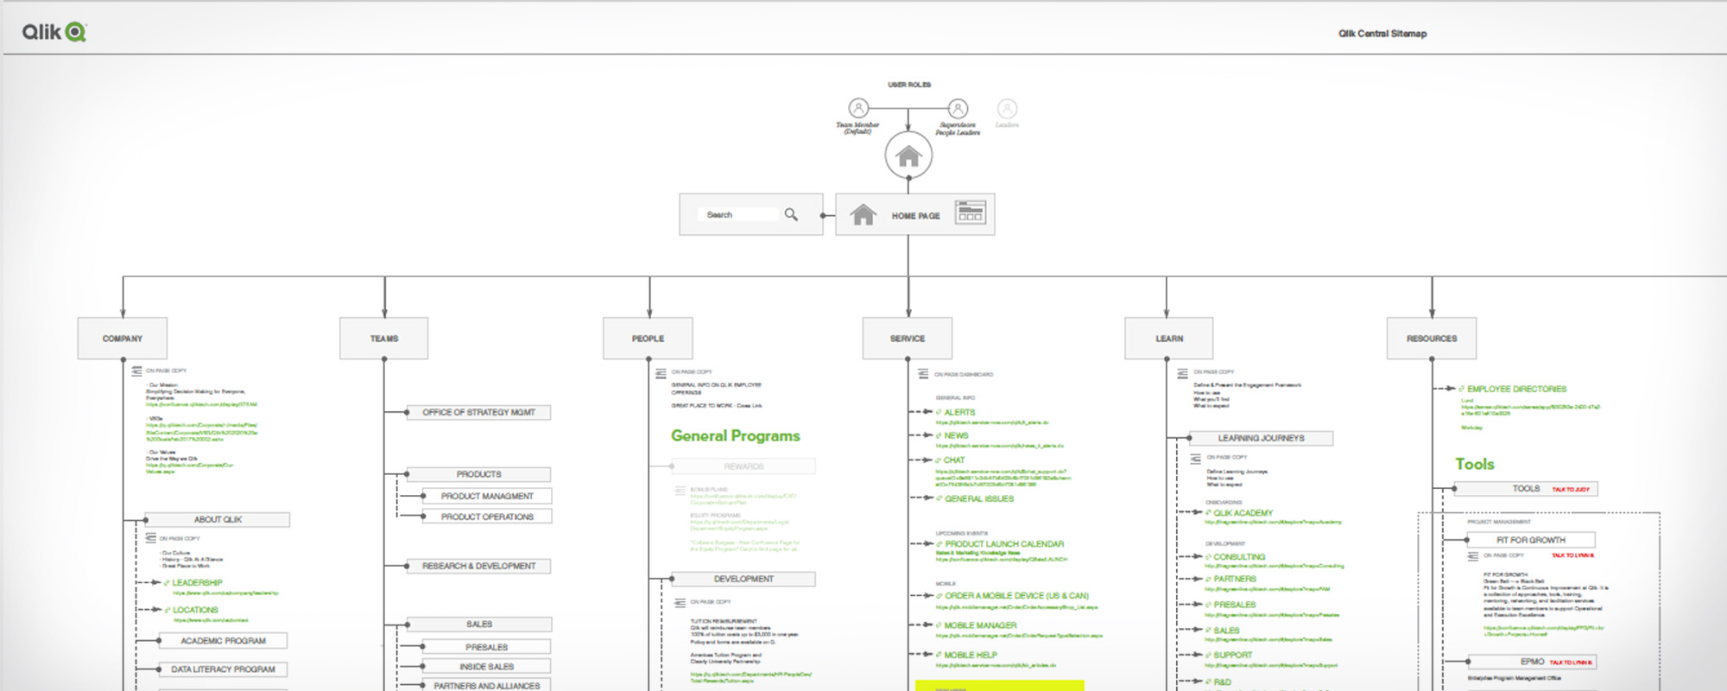Select the PEOPLE section box
Viewport: 1727px width, 691px height.
(x=648, y=339)
